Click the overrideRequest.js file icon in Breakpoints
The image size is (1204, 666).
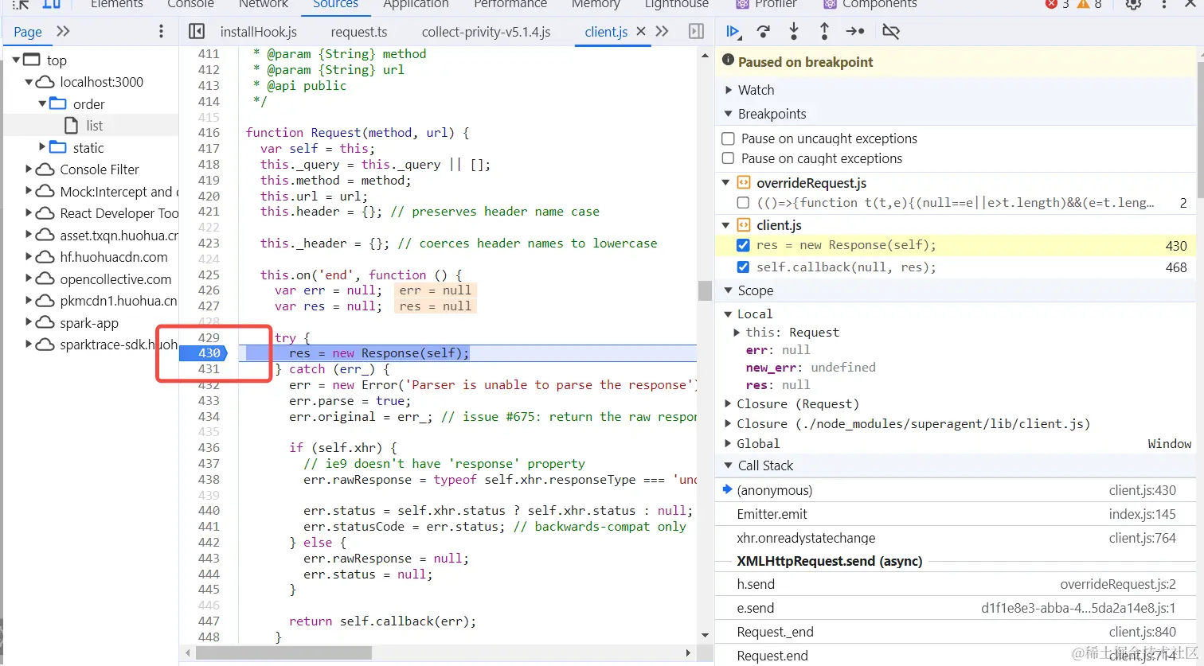[x=744, y=182]
